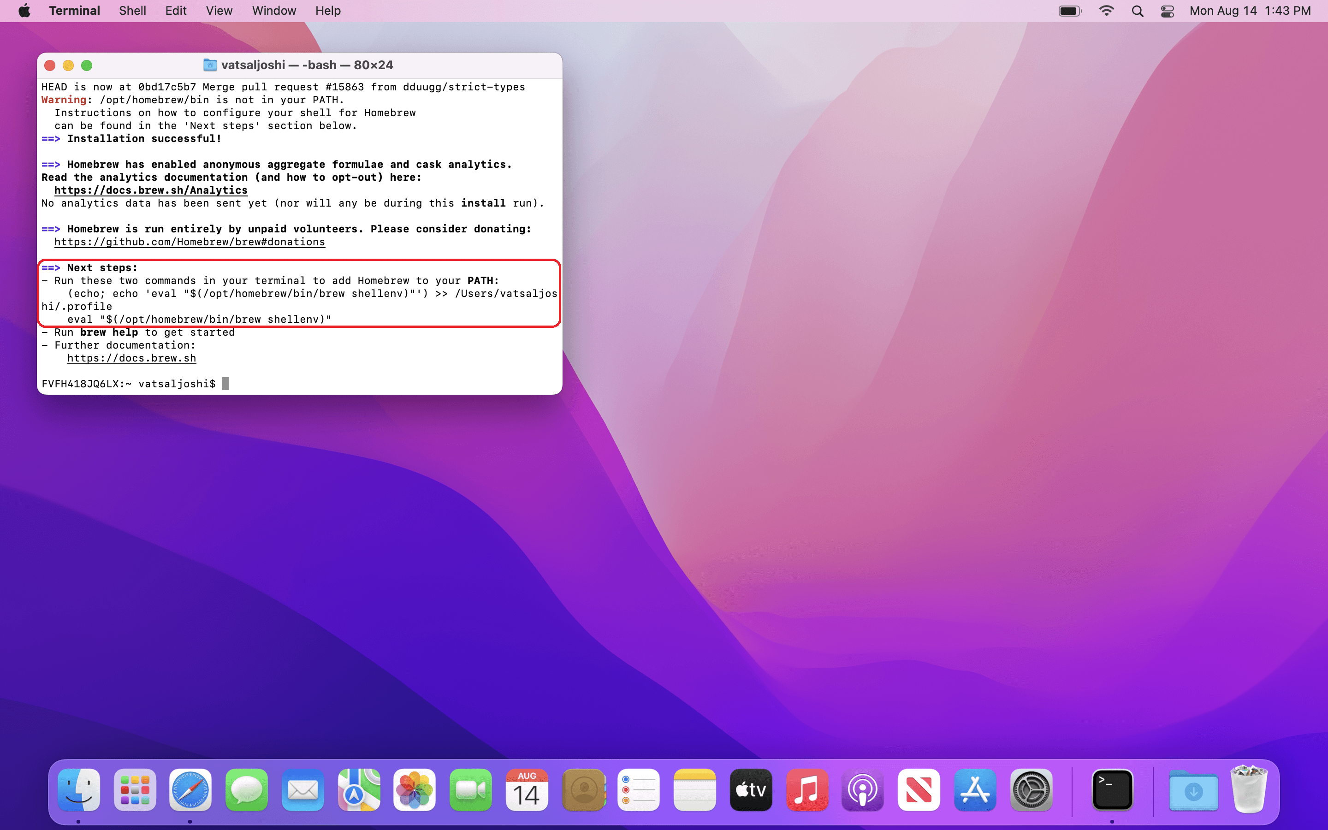Launch the App Store icon
This screenshot has height=830, width=1328.
975,790
